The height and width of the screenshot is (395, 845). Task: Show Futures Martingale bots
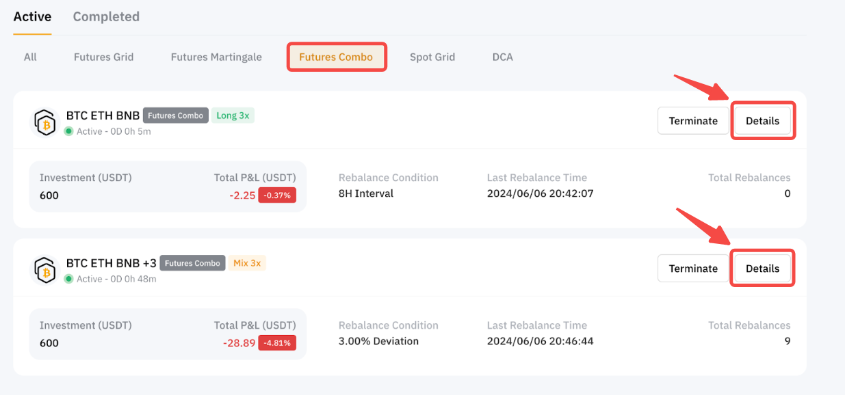click(x=216, y=57)
